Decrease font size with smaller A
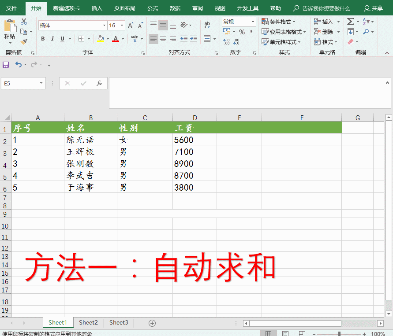Screen dimensions: 393x336 click(140, 25)
